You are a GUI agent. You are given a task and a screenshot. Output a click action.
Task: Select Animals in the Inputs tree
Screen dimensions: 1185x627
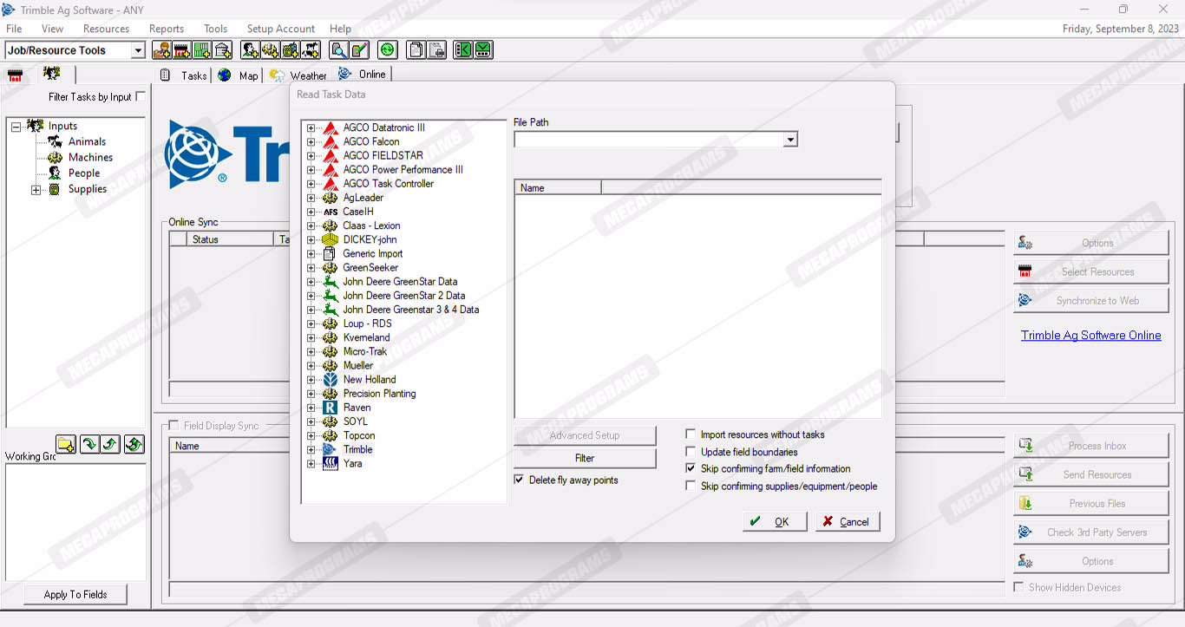coord(87,141)
